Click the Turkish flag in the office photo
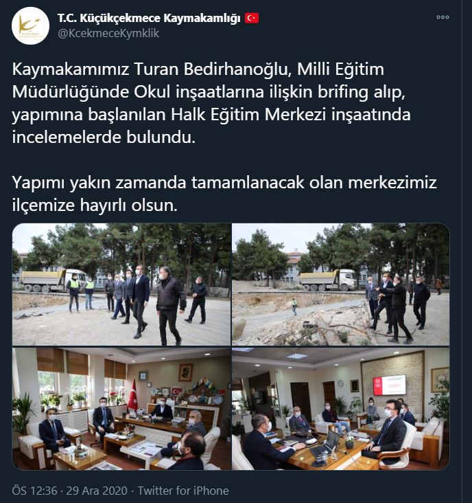This screenshot has width=472, height=503. click(x=132, y=395)
